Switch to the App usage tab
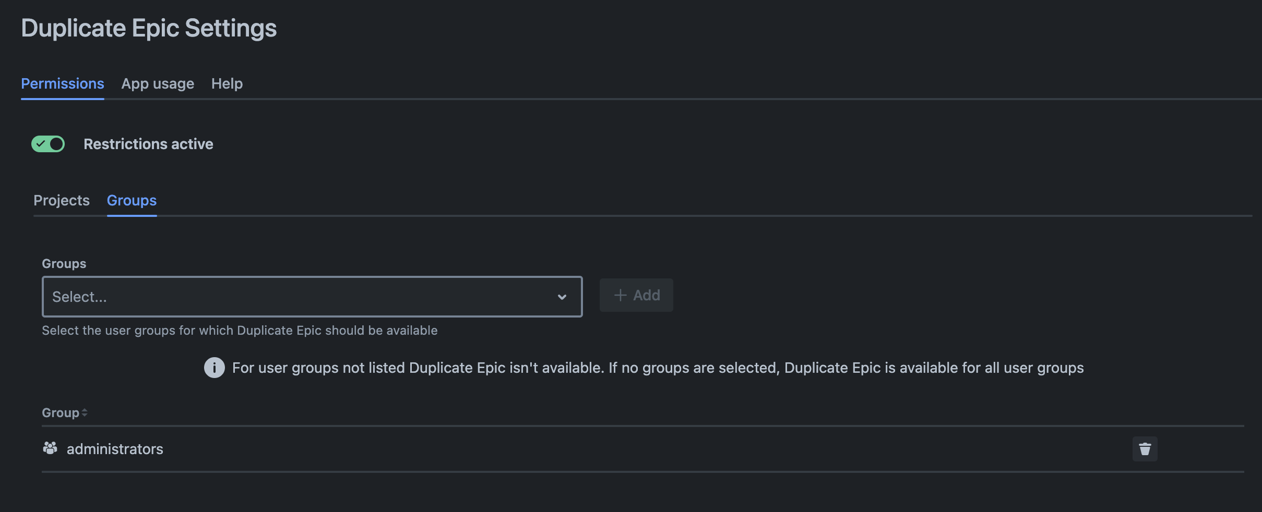This screenshot has height=512, width=1262. [158, 83]
